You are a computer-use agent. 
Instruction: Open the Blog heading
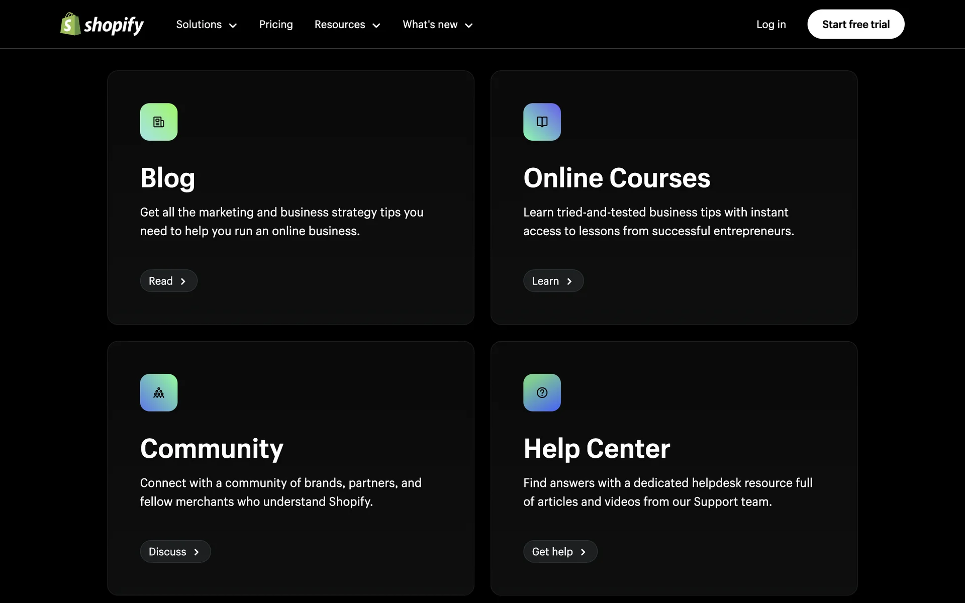pos(167,178)
